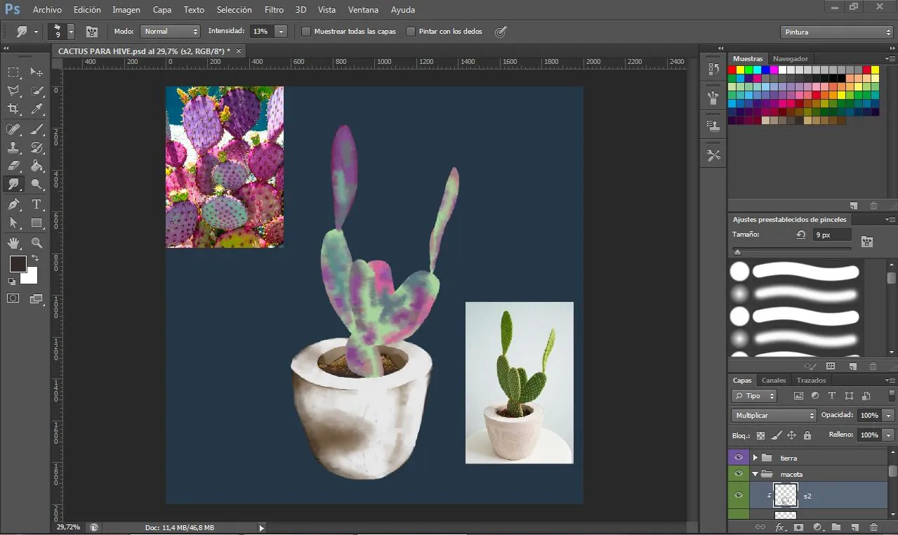The width and height of the screenshot is (898, 535).
Task: Select the Horizontal Type tool
Action: [x=37, y=204]
